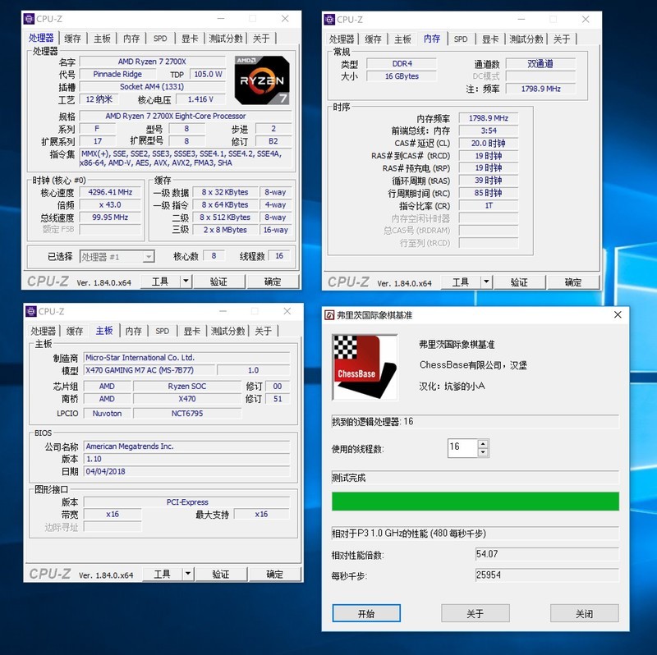Expand 工具 dropdown arrow in mainboard window
The image size is (657, 655).
click(188, 574)
